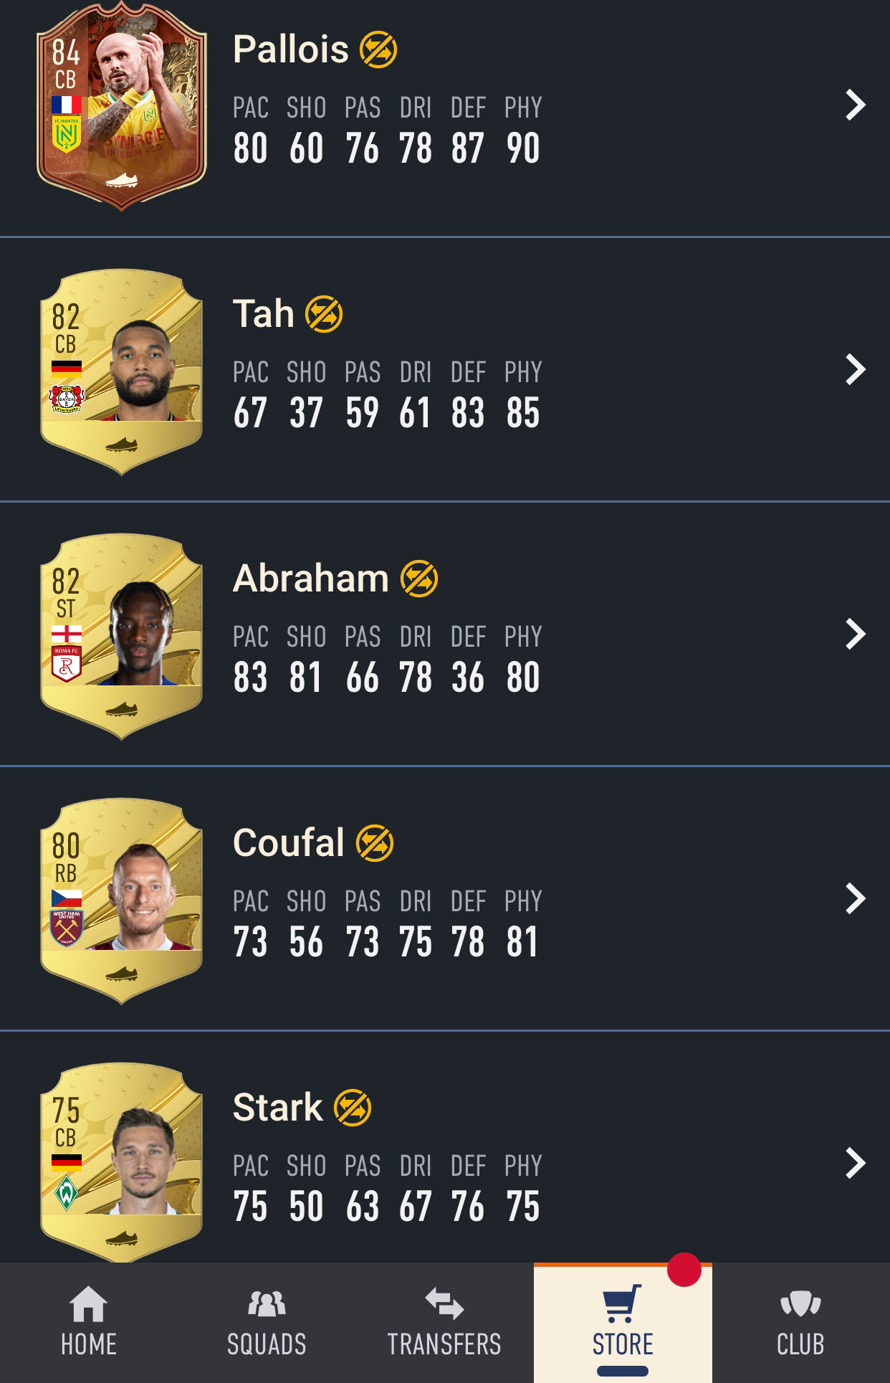Expand Tah details with the chevron arrow
Image resolution: width=890 pixels, height=1383 pixels.
coord(856,370)
